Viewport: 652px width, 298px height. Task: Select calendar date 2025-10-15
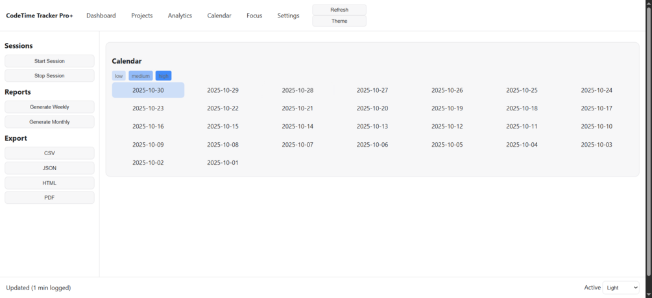coord(223,127)
